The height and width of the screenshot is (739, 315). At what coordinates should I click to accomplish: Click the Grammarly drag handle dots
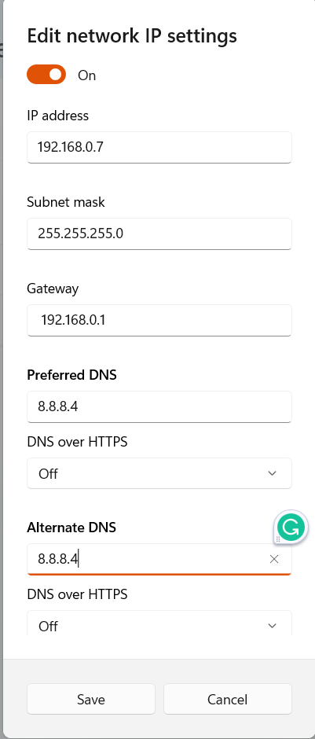[278, 539]
